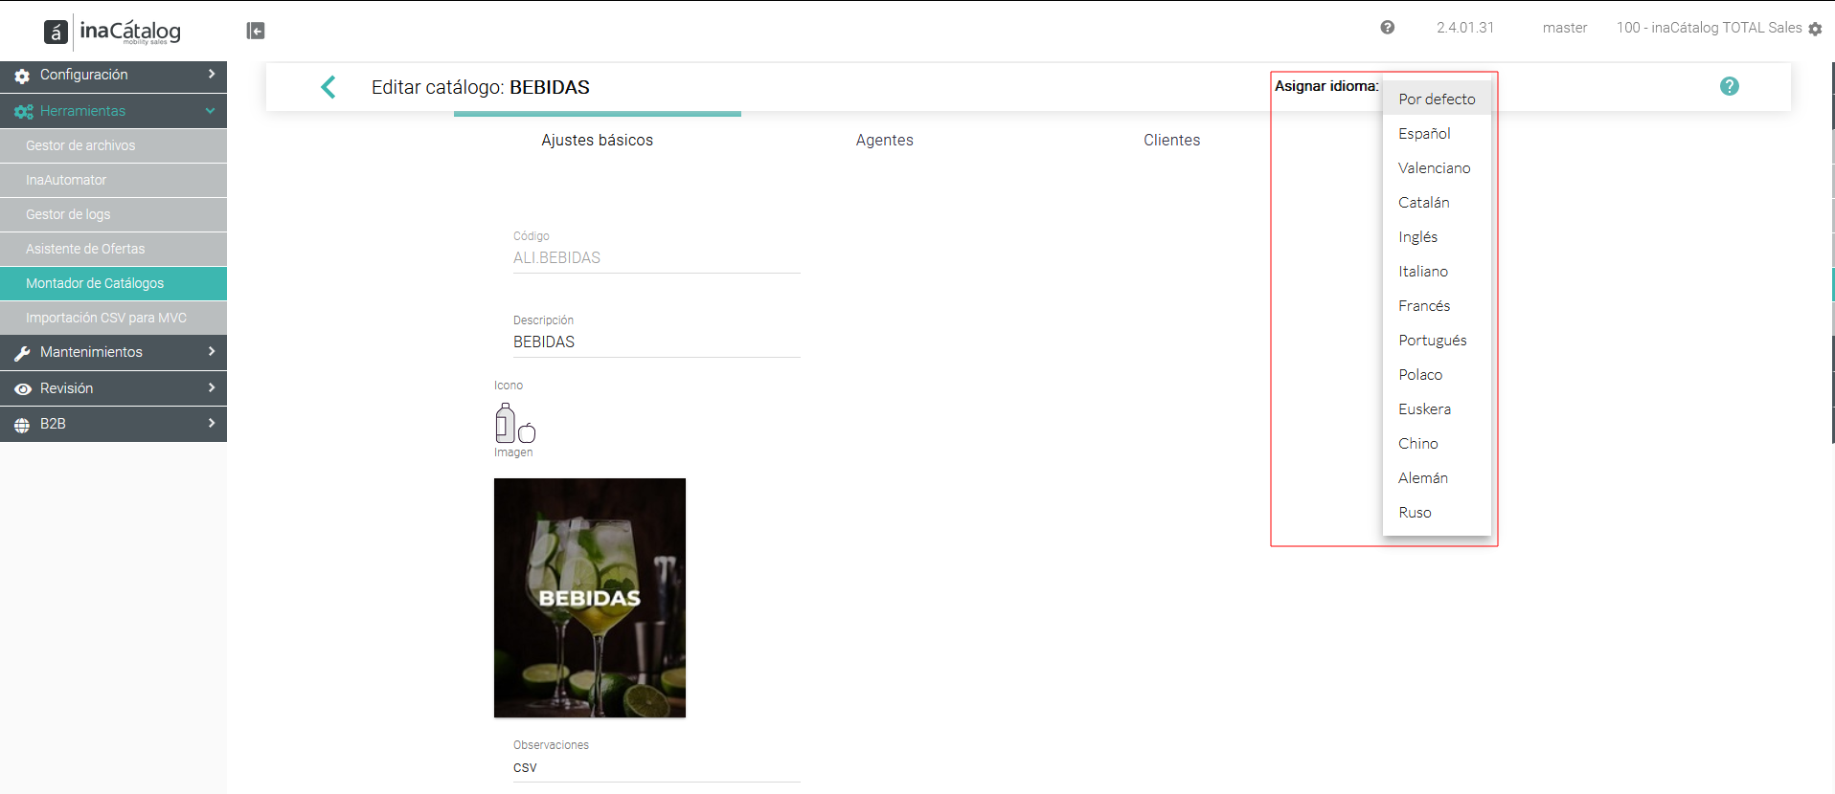Image resolution: width=1835 pixels, height=794 pixels.
Task: Choose Valenciano from the language list
Action: tap(1437, 167)
